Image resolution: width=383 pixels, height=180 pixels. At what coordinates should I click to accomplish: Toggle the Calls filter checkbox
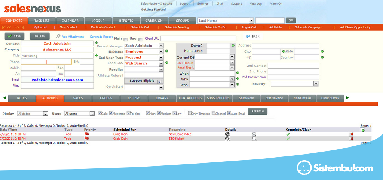99,113
